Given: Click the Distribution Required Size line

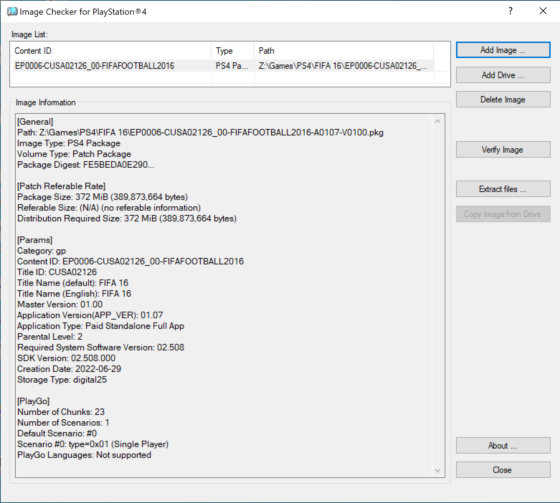Looking at the screenshot, I should pyautogui.click(x=127, y=219).
